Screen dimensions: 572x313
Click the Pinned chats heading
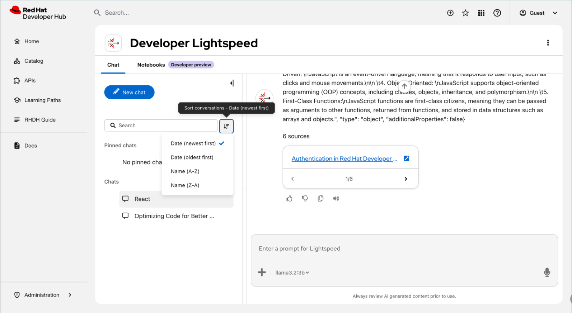[120, 146]
